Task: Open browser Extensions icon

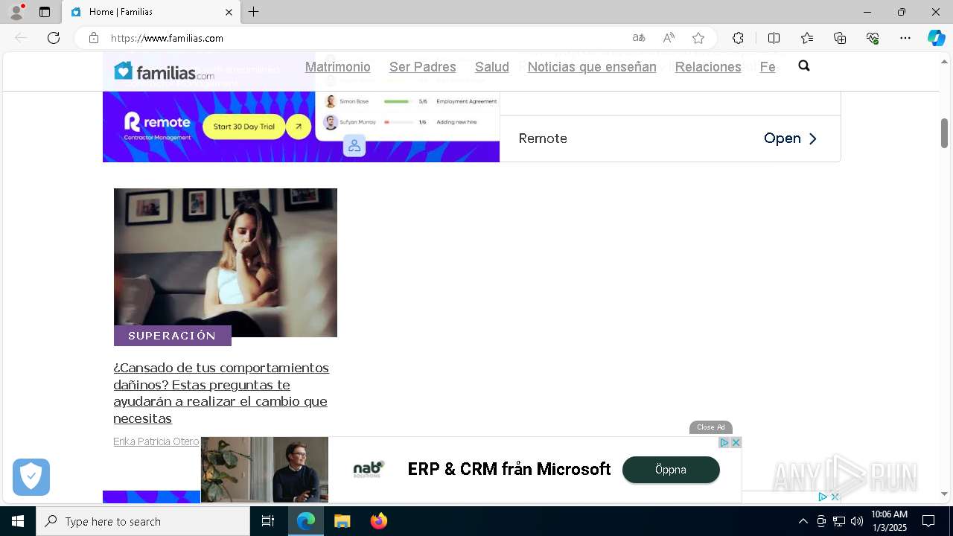Action: (738, 38)
